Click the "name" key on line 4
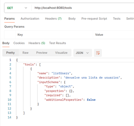 (42, 73)
